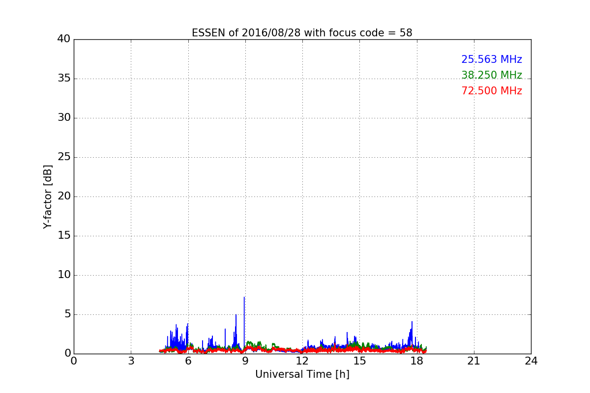590x393 pixels.
Task: Select the green 38.250 MHz legend label
Action: pyautogui.click(x=492, y=75)
